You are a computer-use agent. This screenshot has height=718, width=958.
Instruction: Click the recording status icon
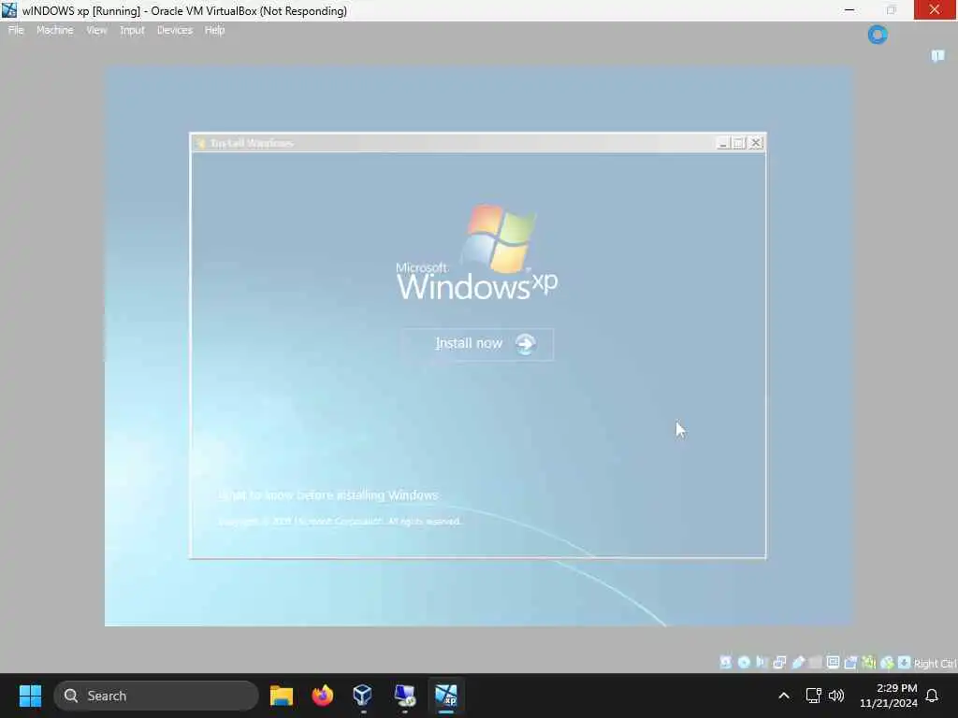850,663
